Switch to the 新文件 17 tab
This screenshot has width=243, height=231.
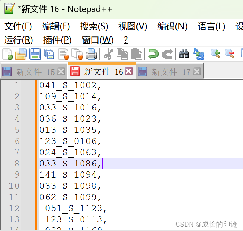(x=170, y=72)
